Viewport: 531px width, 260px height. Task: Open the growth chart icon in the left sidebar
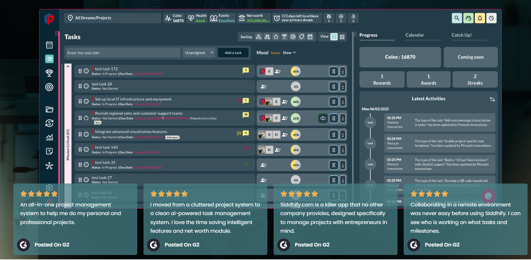pyautogui.click(x=49, y=137)
